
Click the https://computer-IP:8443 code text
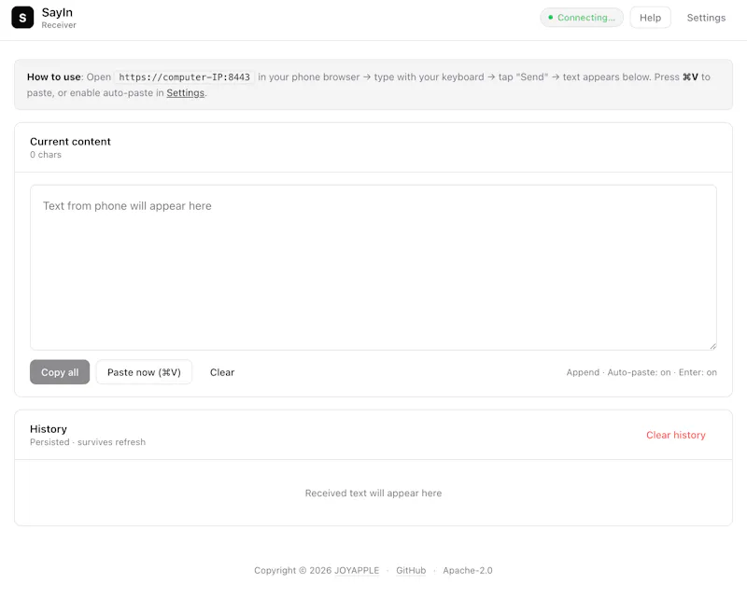184,77
